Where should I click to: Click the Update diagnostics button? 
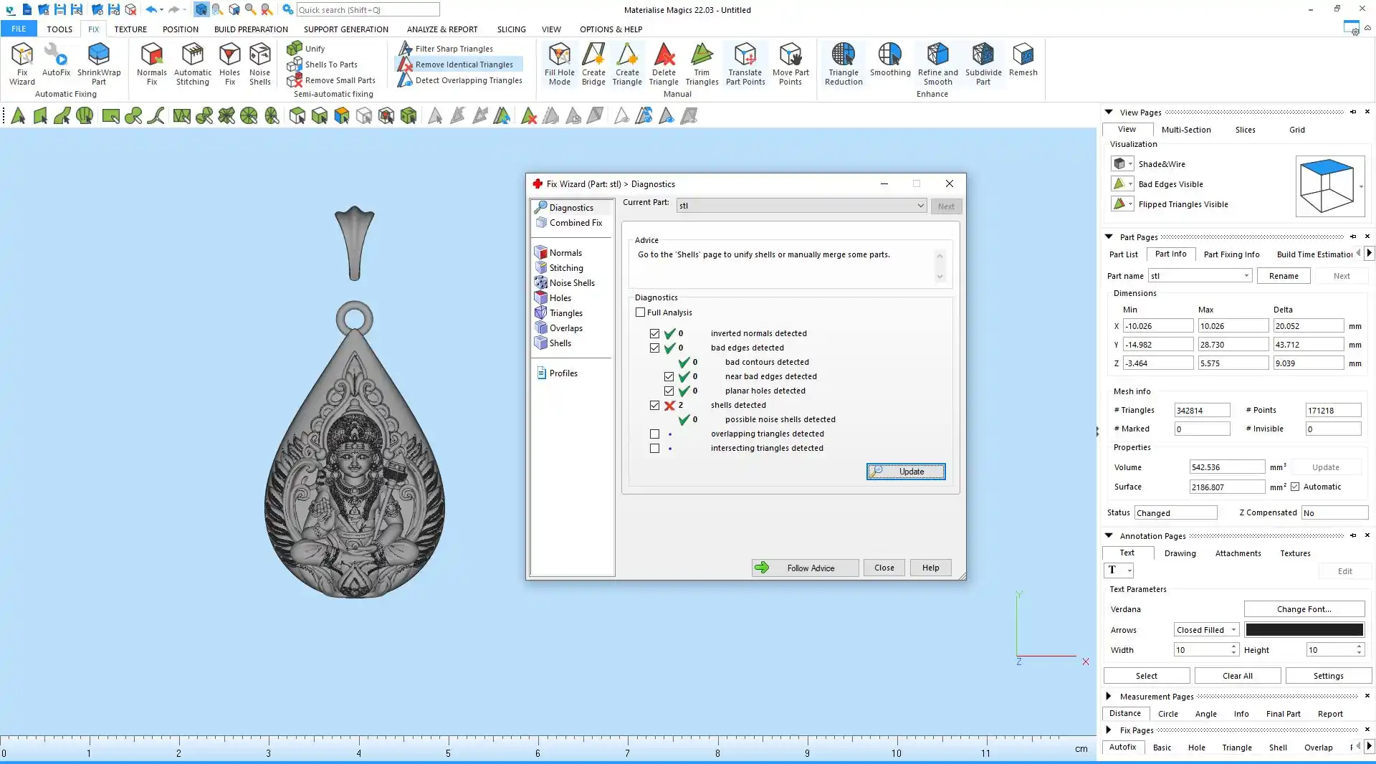[905, 472]
